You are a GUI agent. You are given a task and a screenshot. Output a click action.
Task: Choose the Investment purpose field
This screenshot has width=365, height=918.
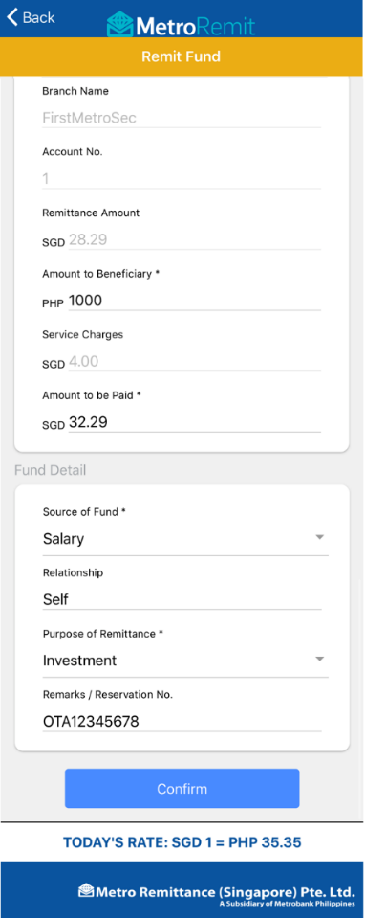(185, 661)
